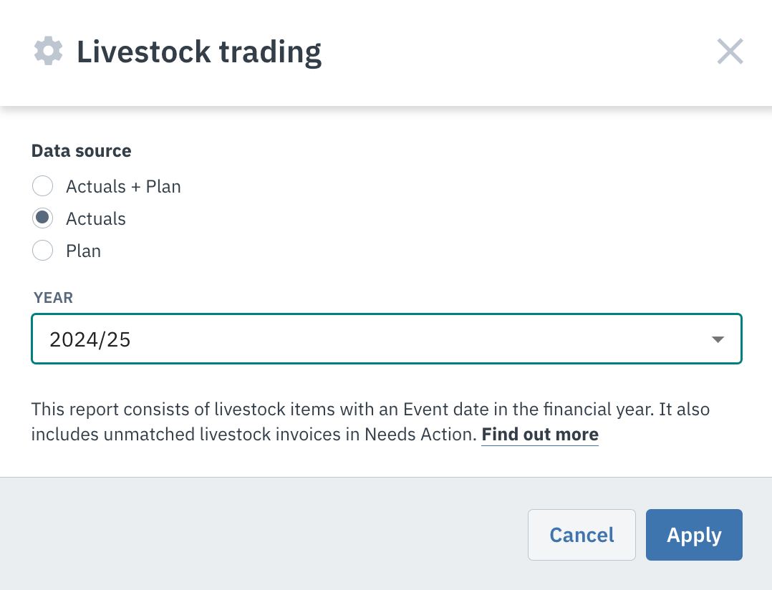Click the Find out more help text
This screenshot has height=590, width=772.
click(x=539, y=434)
